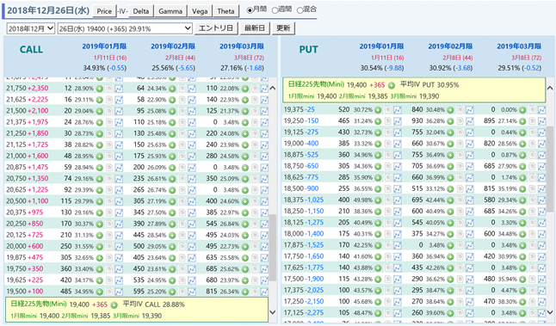This screenshot has width=556, height=326.
Task: Open chart icon for CALL 19,500 February column
Action: (192, 292)
